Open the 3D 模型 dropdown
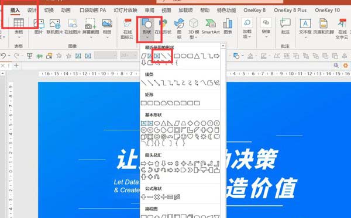Viewport: 351px width, 218px height. click(194, 29)
